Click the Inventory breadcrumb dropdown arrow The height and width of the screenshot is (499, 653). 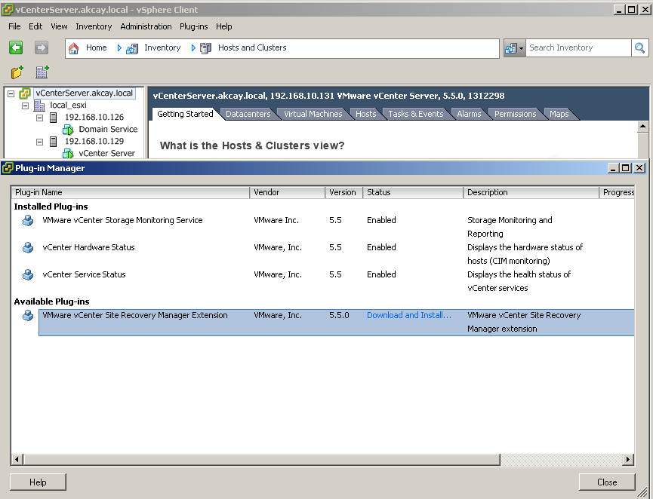tap(193, 48)
